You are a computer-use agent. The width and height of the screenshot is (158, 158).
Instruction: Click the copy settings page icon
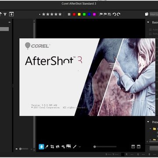click(x=147, y=14)
